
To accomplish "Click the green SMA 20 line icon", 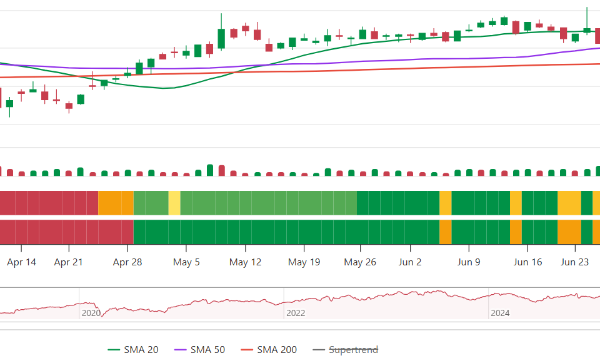I will click(114, 350).
